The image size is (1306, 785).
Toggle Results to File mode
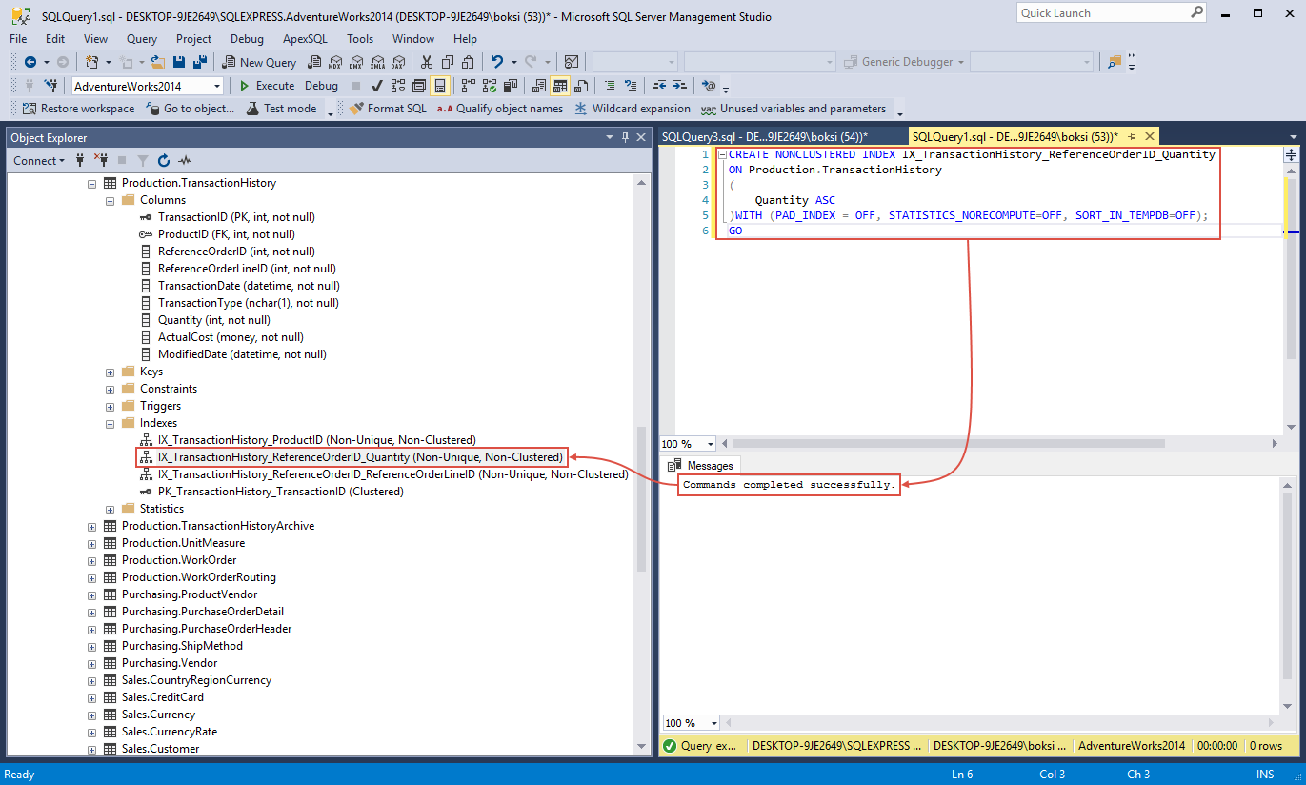(x=580, y=86)
